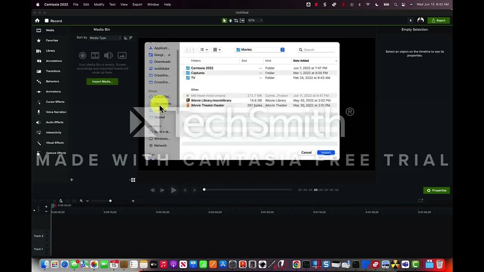Zoom out timeline with minus button

point(87,201)
